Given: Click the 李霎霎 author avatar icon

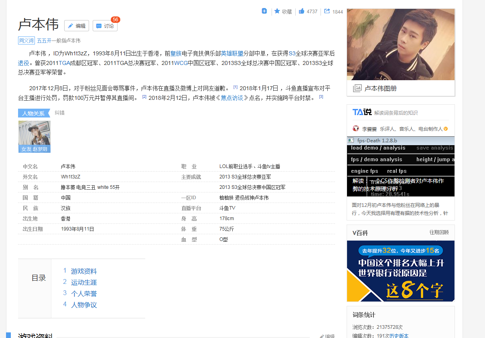Looking at the screenshot, I should pos(356,129).
